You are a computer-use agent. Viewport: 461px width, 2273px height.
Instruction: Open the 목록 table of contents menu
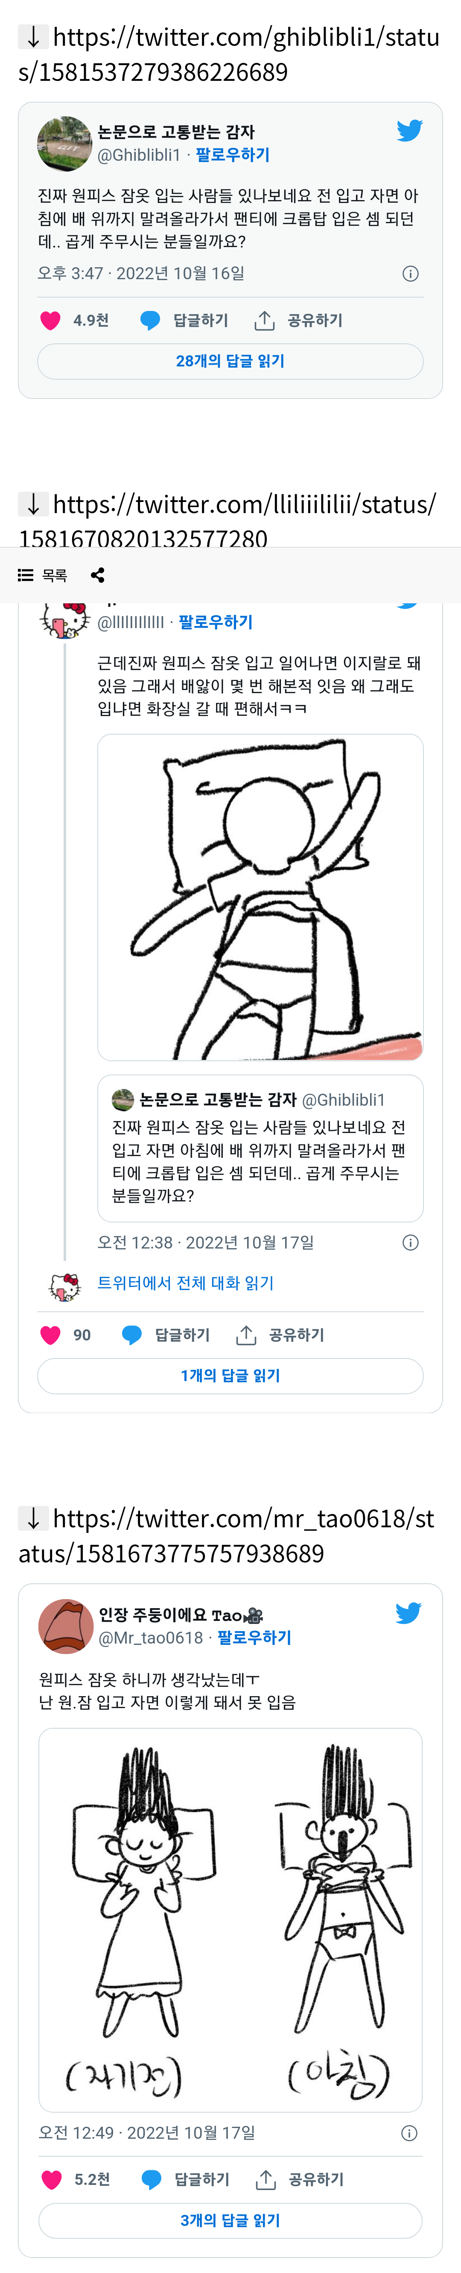click(42, 576)
